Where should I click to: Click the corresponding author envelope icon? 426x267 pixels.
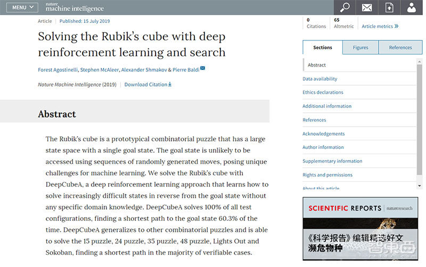click(202, 69)
